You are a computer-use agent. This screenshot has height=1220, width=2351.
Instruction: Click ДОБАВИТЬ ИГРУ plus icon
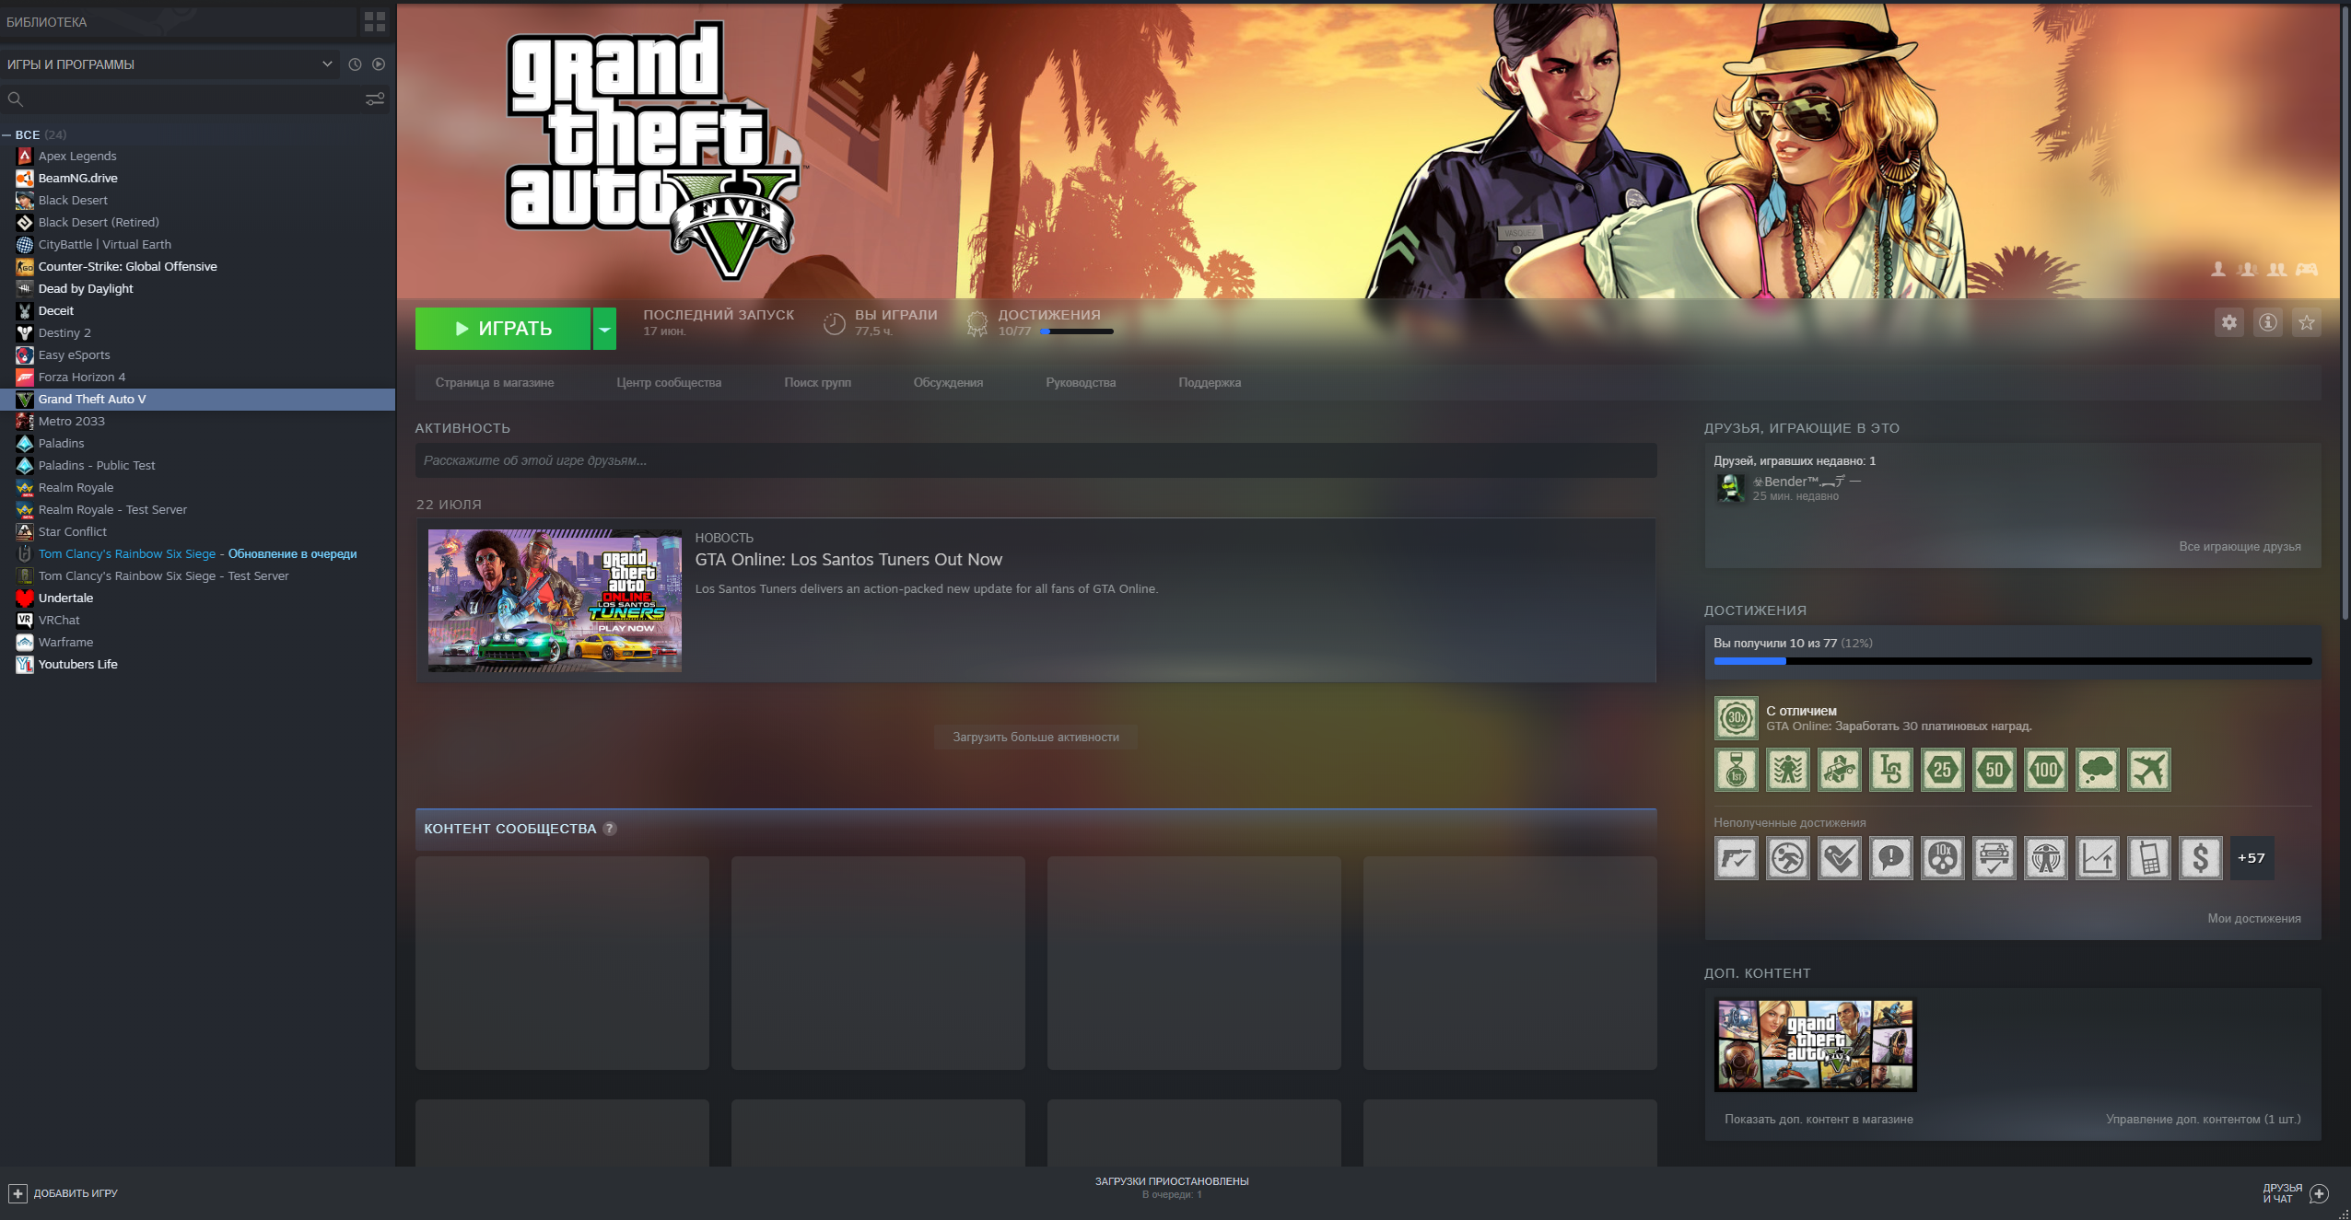click(18, 1193)
